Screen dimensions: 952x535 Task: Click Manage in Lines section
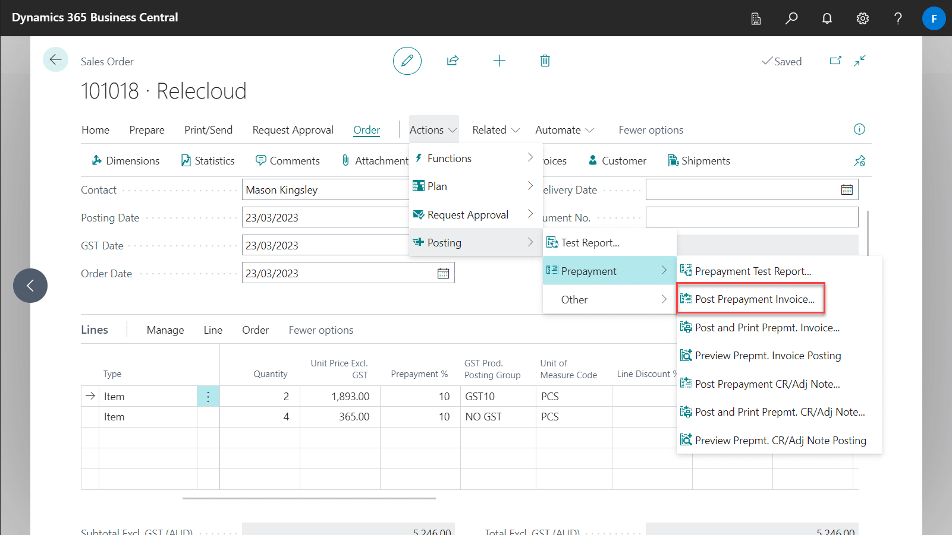pos(165,330)
